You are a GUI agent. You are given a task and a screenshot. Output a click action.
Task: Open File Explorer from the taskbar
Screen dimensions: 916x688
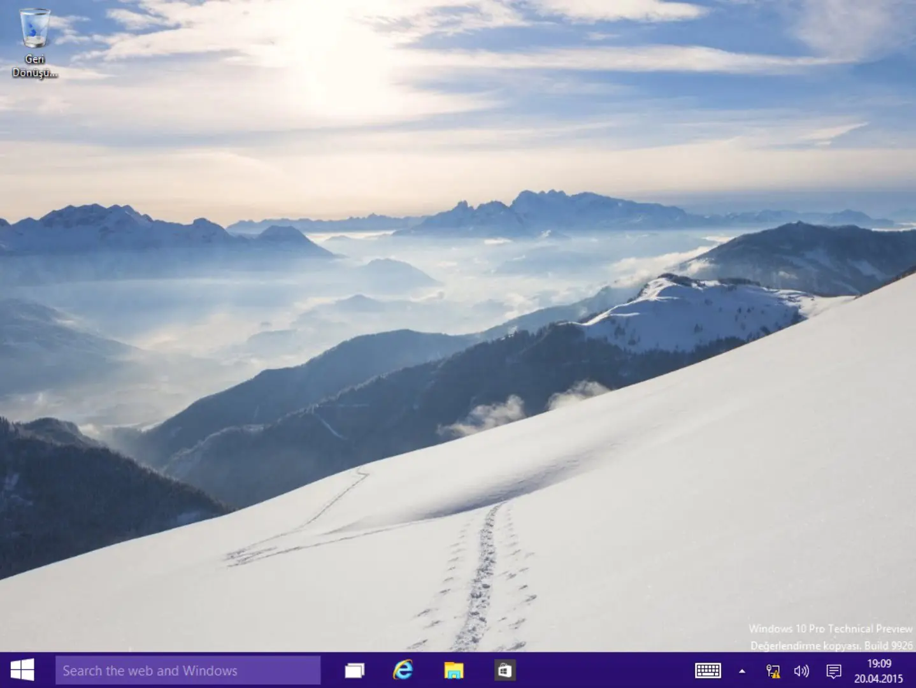click(454, 670)
